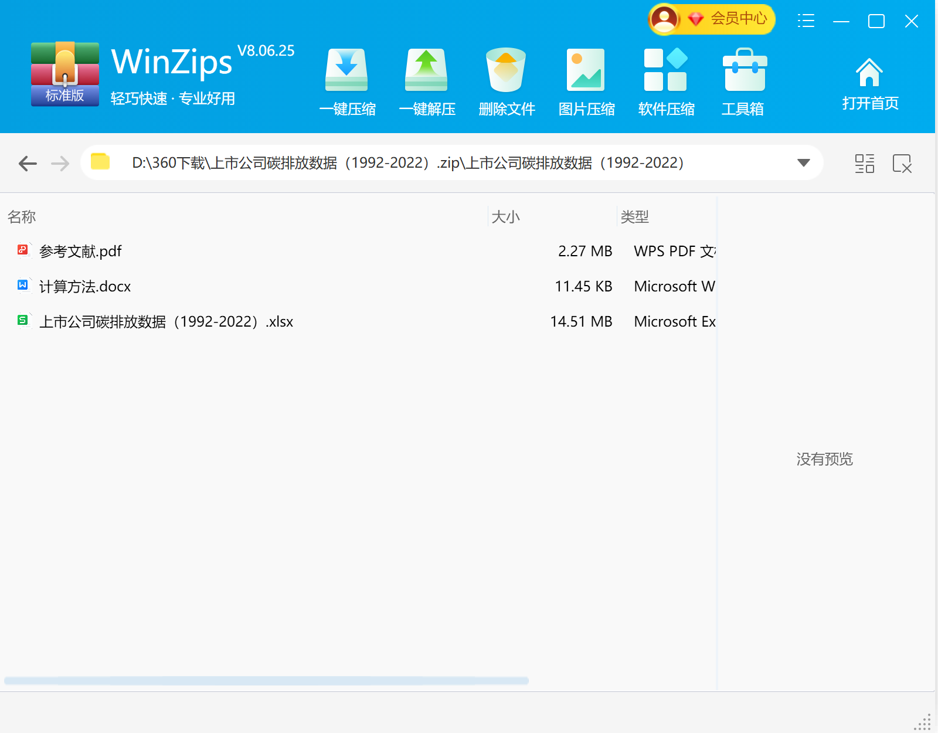This screenshot has width=938, height=733.
Task: Click the window resize grip
Action: tap(923, 722)
